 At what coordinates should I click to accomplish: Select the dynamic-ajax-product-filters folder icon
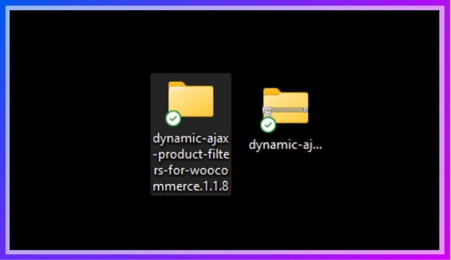(191, 100)
